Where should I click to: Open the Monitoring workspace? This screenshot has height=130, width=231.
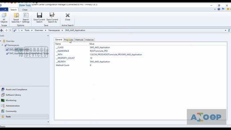click(x=11, y=100)
